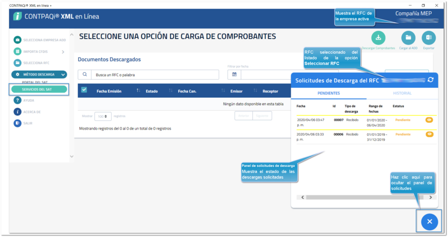Minimize the CONTPAQi window
This screenshot has width=448, height=237.
(x=410, y=5)
